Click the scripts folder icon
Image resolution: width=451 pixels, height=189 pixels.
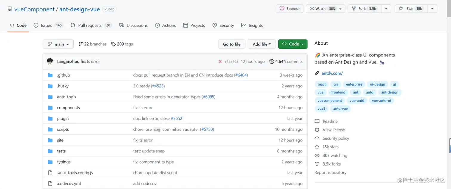coord(50,129)
